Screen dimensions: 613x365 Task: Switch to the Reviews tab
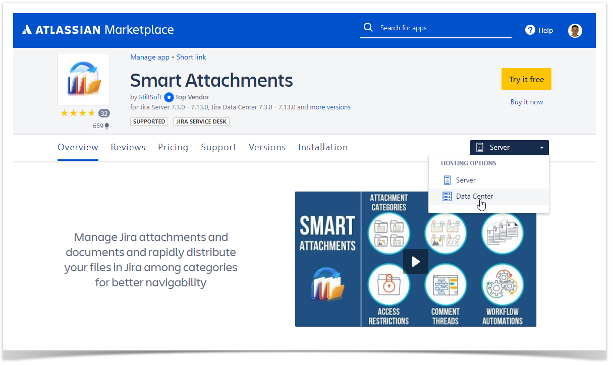pyautogui.click(x=128, y=147)
